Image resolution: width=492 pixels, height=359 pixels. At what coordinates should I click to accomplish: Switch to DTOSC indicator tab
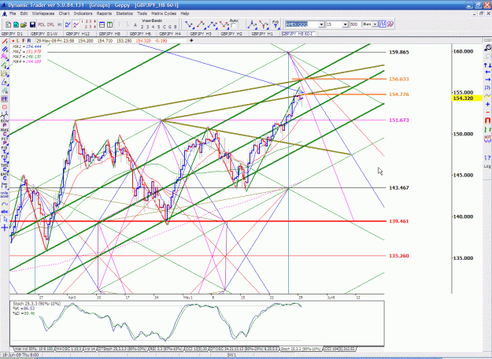click(x=244, y=349)
